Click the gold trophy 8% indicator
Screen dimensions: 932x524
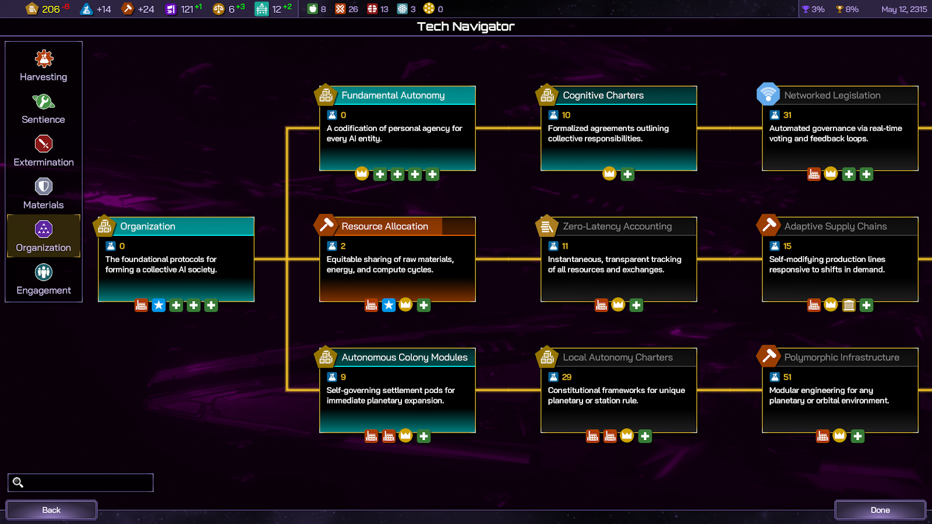coord(847,9)
